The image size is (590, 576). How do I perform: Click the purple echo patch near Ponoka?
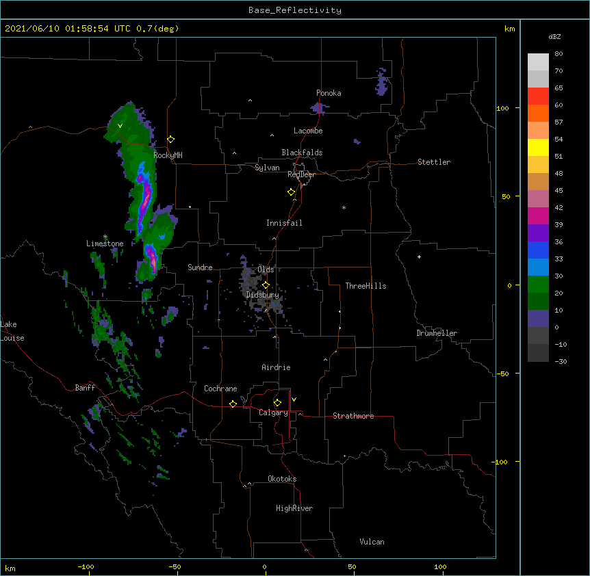click(319, 108)
